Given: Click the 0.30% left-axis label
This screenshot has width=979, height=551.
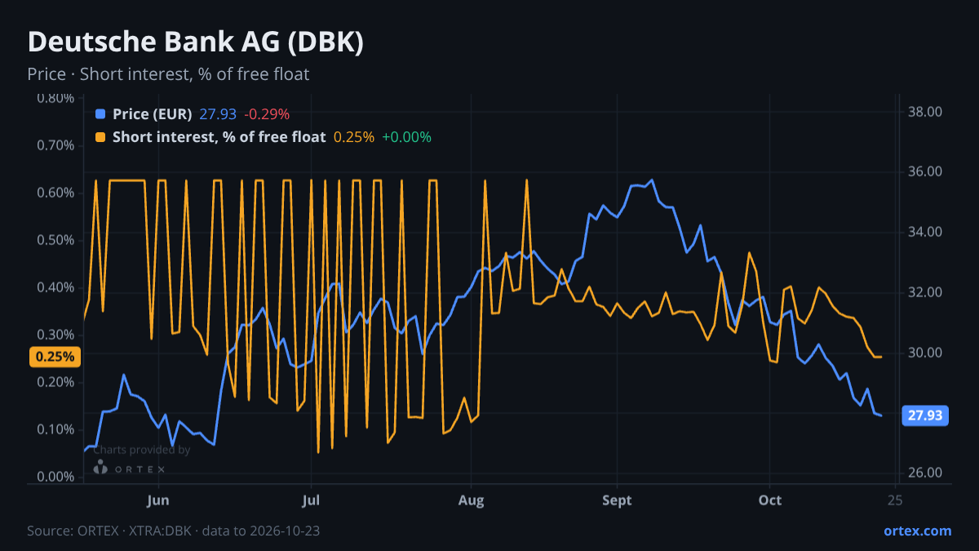Looking at the screenshot, I should [x=55, y=335].
